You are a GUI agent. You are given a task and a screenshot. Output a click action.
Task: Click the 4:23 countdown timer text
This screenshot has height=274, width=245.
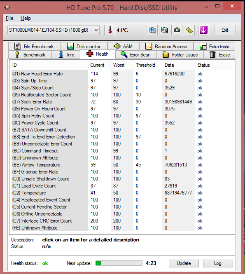151,263
